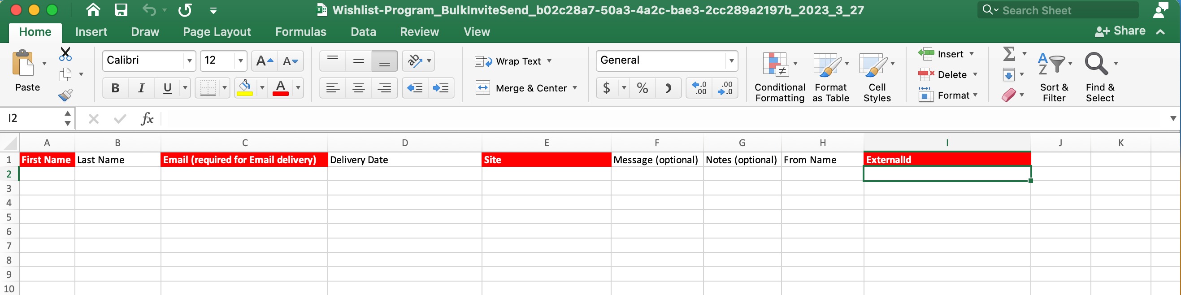Screen dimensions: 1181x295
Task: Open Cell Styles gallery
Action: click(x=877, y=77)
